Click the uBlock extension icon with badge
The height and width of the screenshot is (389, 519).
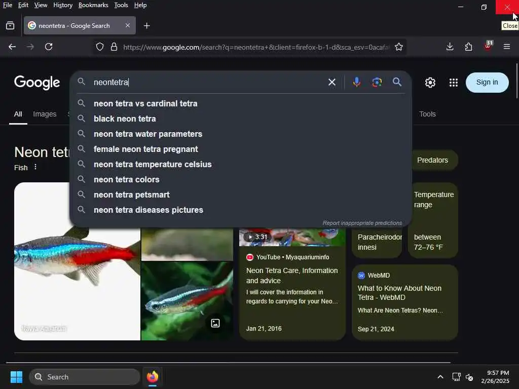coord(488,46)
